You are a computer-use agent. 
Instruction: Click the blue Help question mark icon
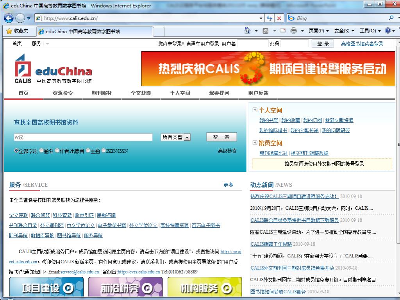[388, 30]
